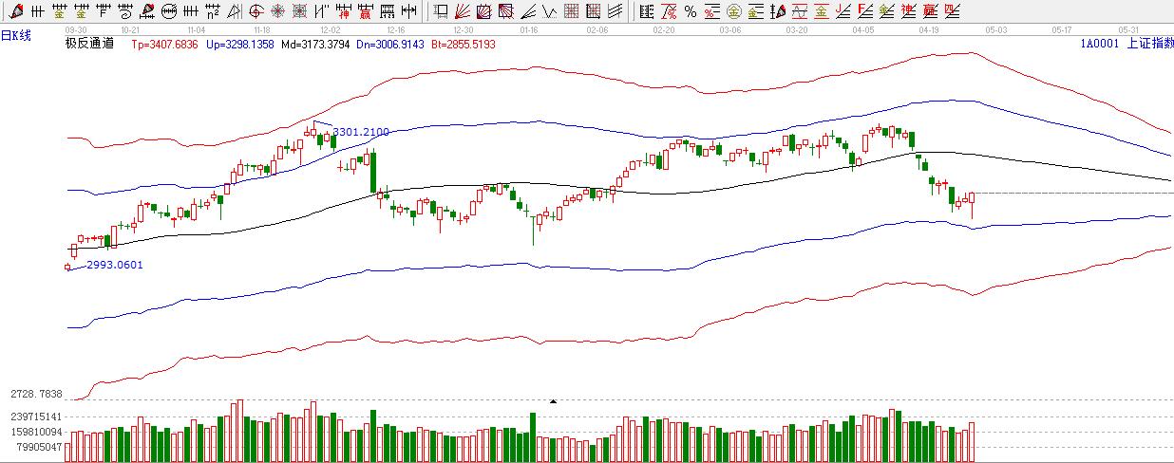Click the 极反通道 indicator name

tap(88, 45)
